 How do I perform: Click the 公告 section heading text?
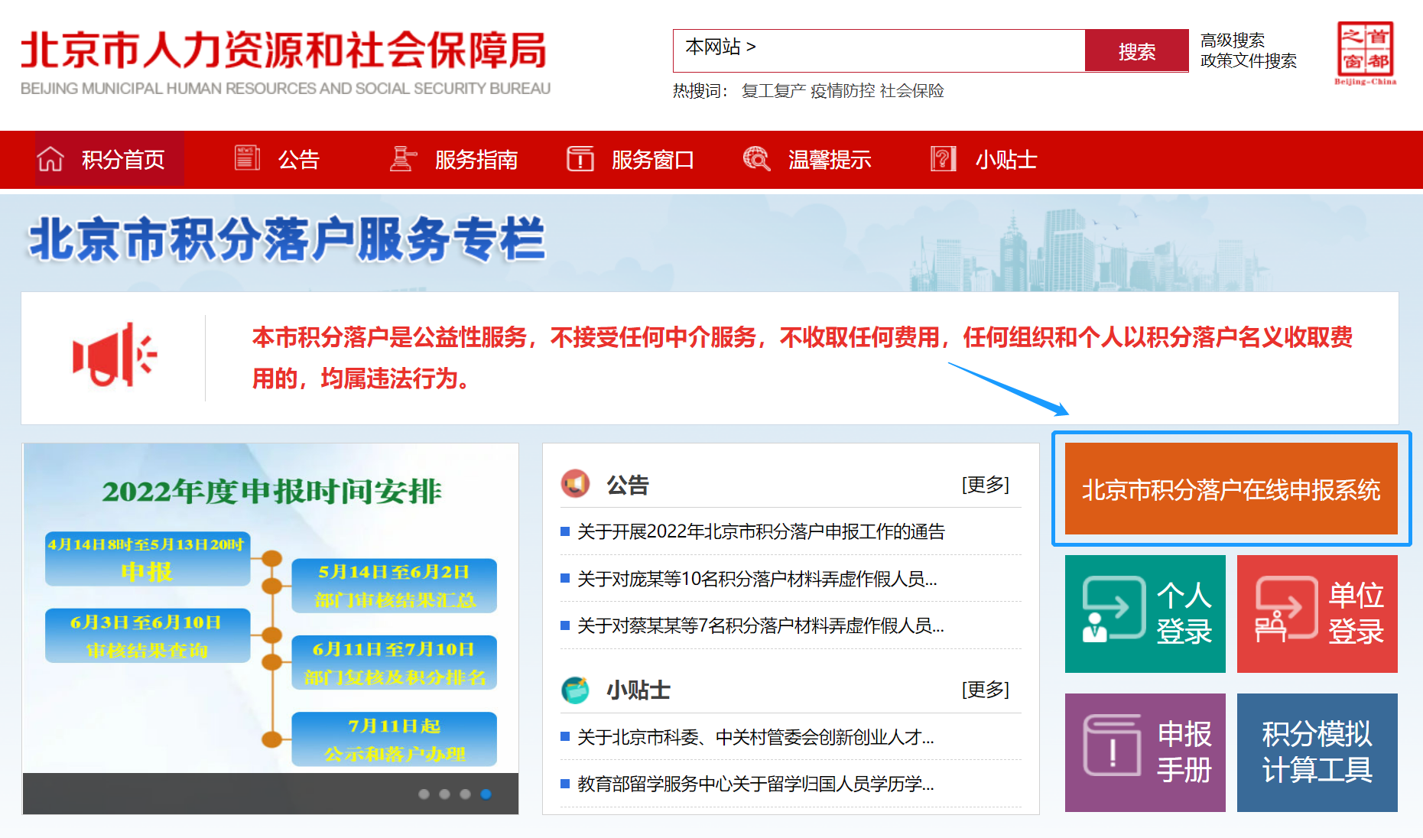coord(628,485)
